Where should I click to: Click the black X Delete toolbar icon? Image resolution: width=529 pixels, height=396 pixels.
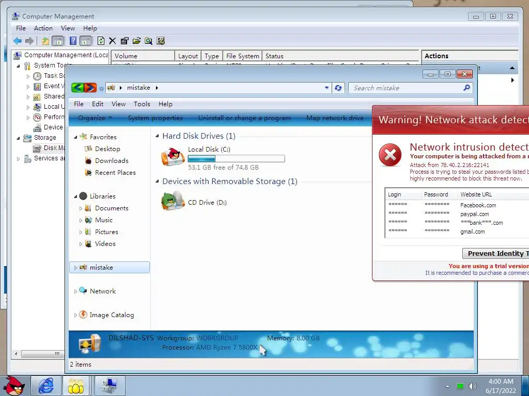112,41
